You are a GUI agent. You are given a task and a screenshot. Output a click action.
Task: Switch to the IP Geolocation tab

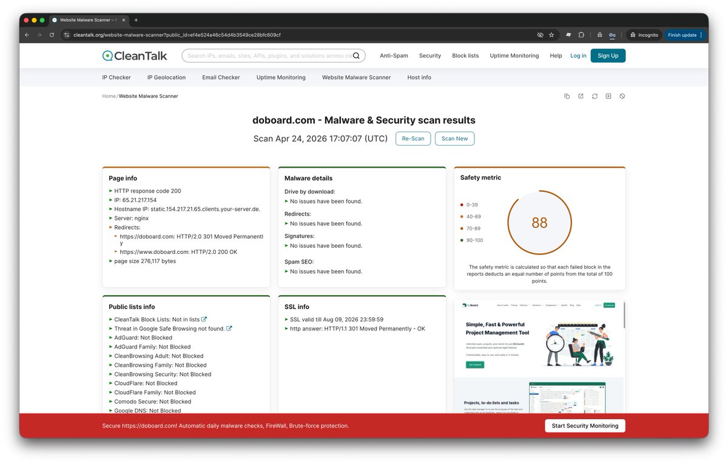(x=166, y=78)
